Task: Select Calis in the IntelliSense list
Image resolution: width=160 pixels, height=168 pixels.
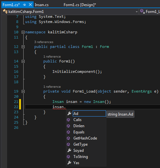Action: point(77,120)
